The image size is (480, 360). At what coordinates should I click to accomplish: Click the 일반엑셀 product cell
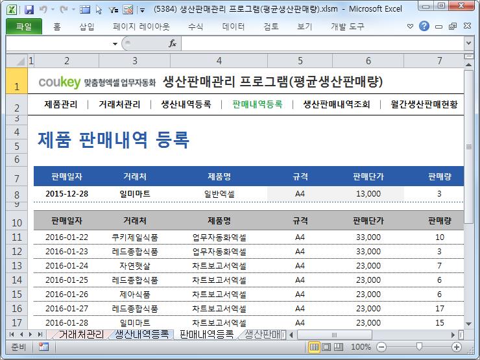tap(219, 194)
